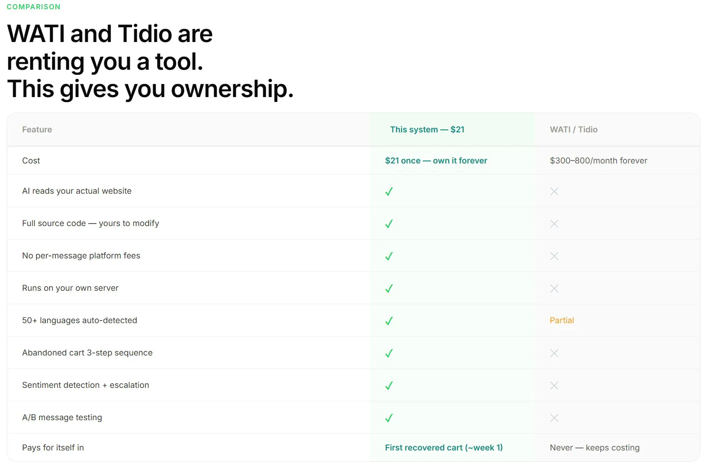
Task: Click gray X in Full source code row
Action: point(554,224)
